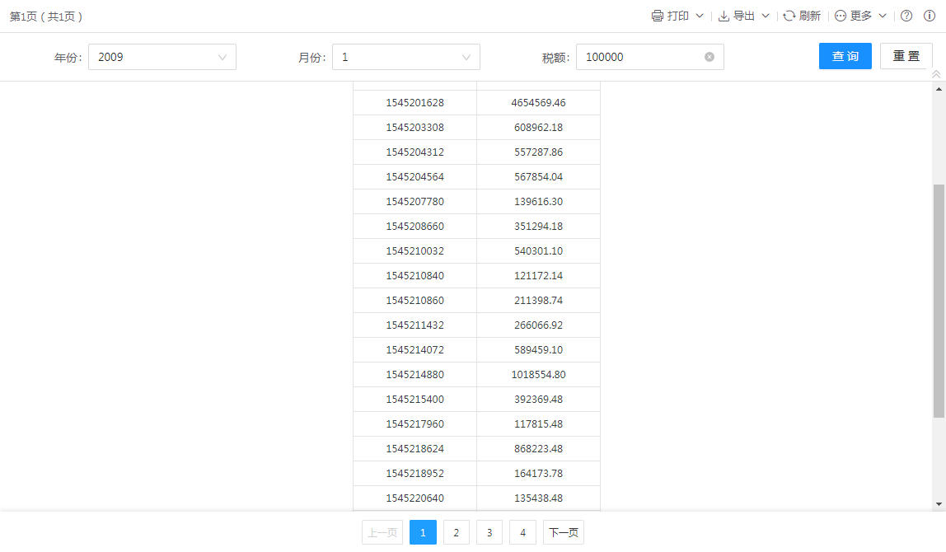
Task: Click the vertical scrollbar thumb
Action: [x=939, y=300]
